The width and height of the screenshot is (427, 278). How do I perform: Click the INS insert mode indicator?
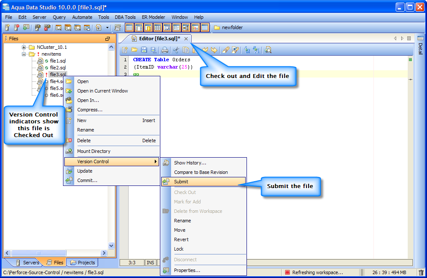click(150, 263)
